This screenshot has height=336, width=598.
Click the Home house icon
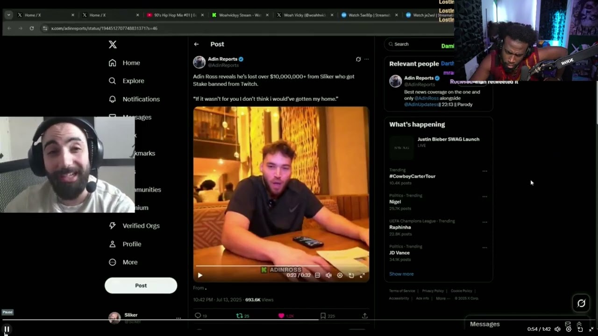tap(112, 63)
